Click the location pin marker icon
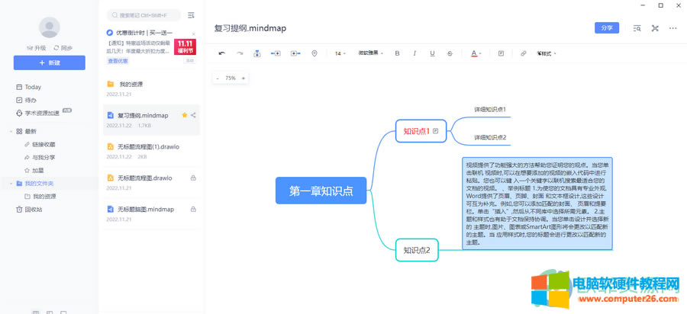Image resolution: width=687 pixels, height=314 pixels. tap(314, 53)
